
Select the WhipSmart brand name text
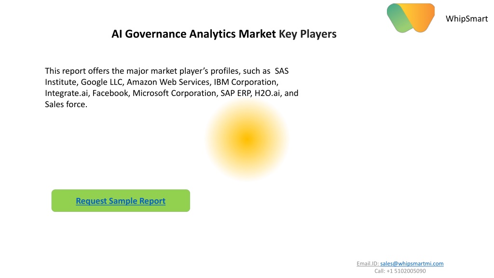pyautogui.click(x=467, y=19)
